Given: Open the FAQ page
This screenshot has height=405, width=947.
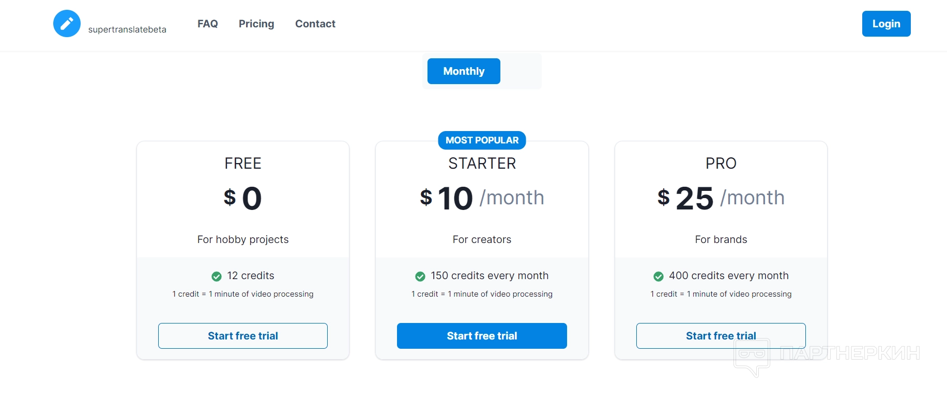Looking at the screenshot, I should 207,24.
